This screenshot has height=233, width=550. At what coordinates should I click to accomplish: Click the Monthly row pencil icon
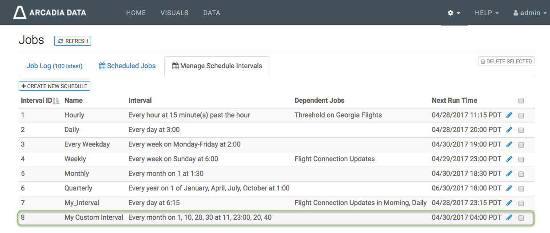[x=509, y=174]
